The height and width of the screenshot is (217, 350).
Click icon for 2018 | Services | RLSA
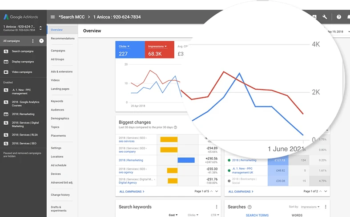pos(6,135)
